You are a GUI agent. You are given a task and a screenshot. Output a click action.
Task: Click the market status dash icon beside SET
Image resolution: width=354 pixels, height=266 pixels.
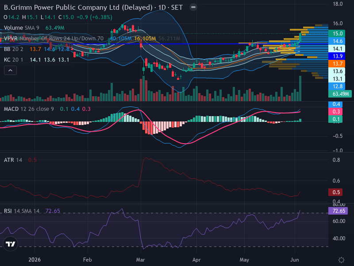click(x=193, y=7)
